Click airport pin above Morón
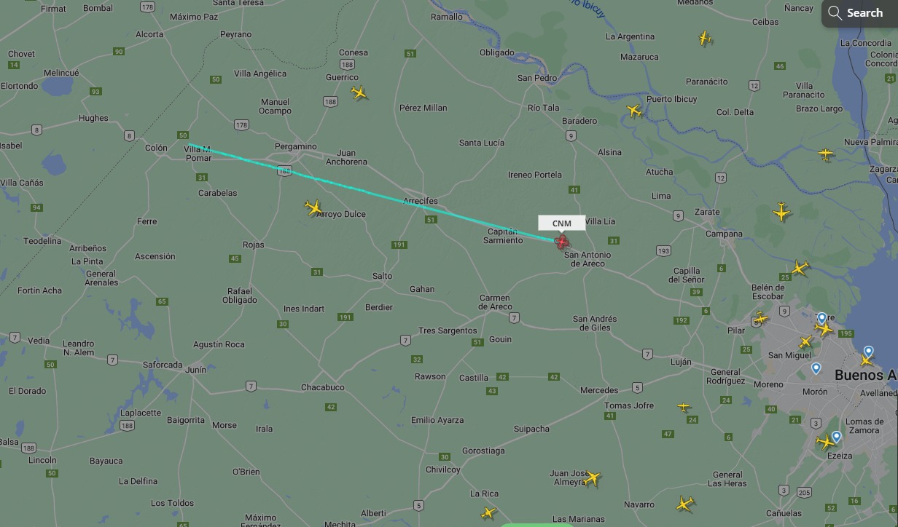This screenshot has height=527, width=898. (816, 368)
